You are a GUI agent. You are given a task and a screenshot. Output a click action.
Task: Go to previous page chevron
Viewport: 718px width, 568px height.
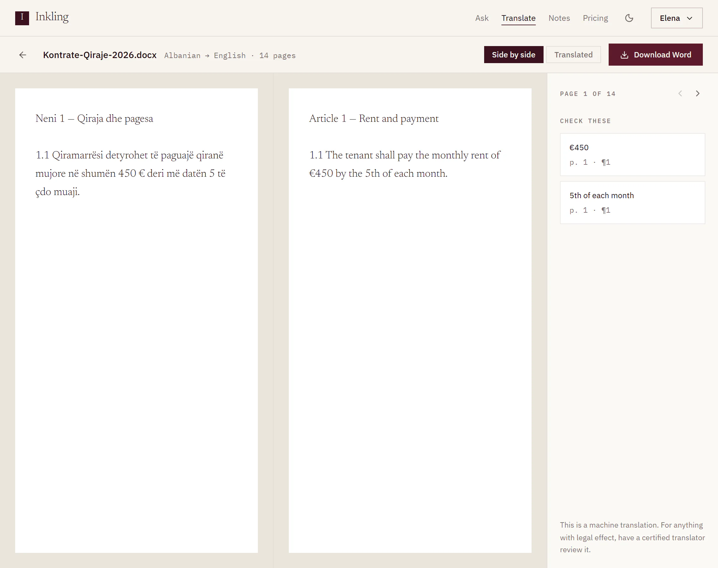(680, 94)
